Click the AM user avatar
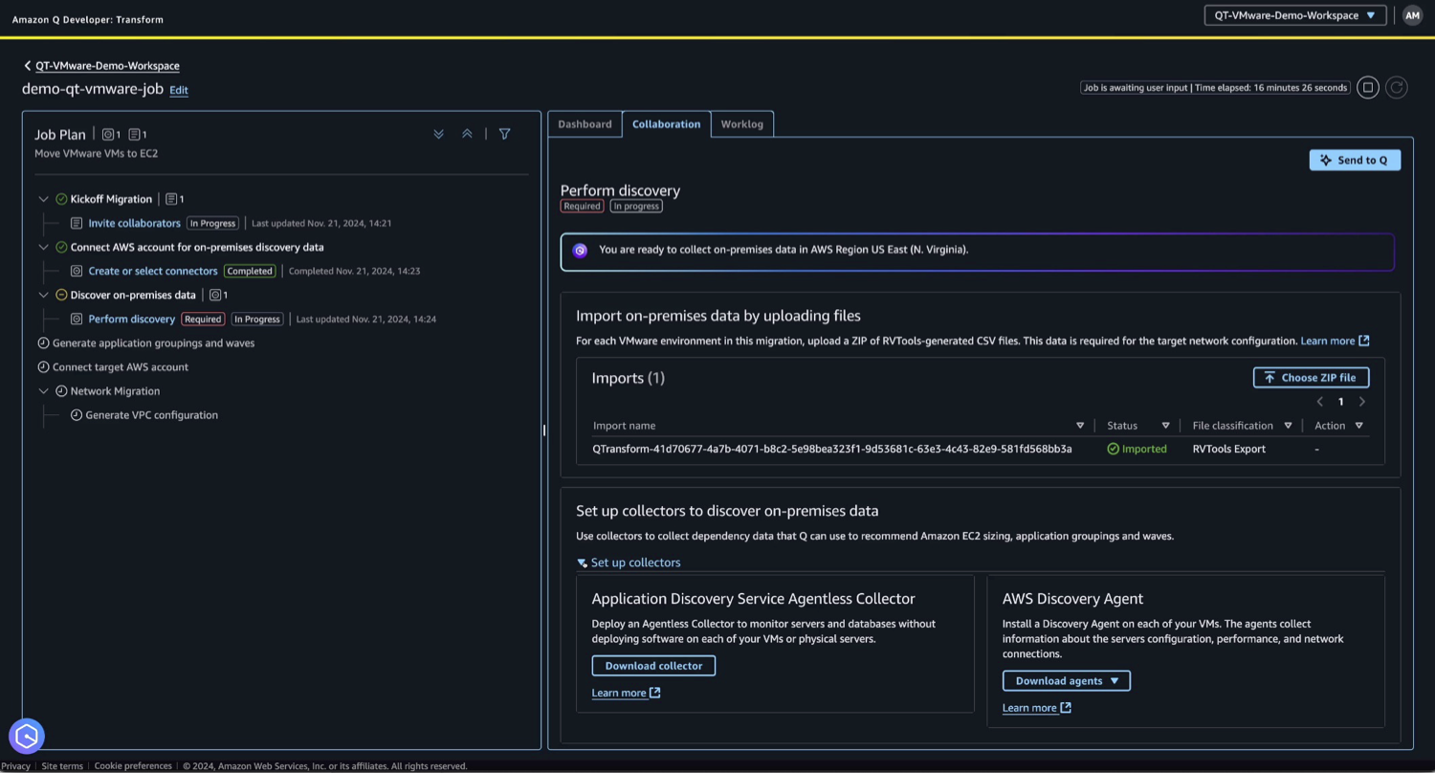 pyautogui.click(x=1412, y=15)
